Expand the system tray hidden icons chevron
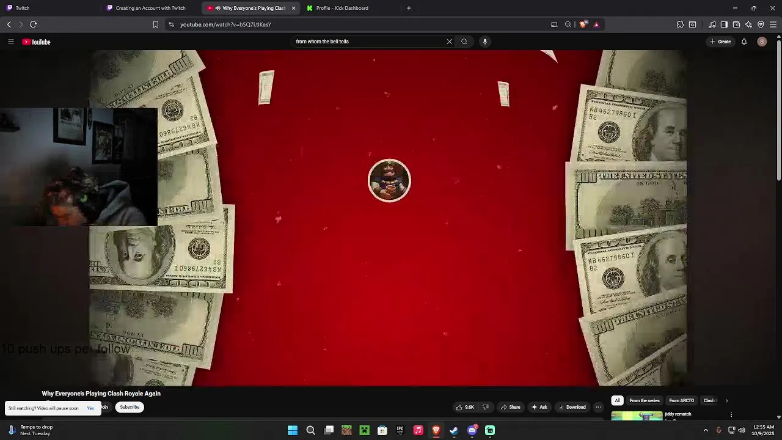Viewport: 782px width, 440px height. point(706,430)
